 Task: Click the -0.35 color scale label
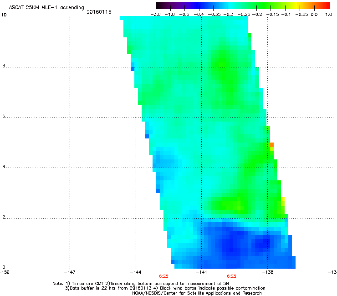[214, 15]
